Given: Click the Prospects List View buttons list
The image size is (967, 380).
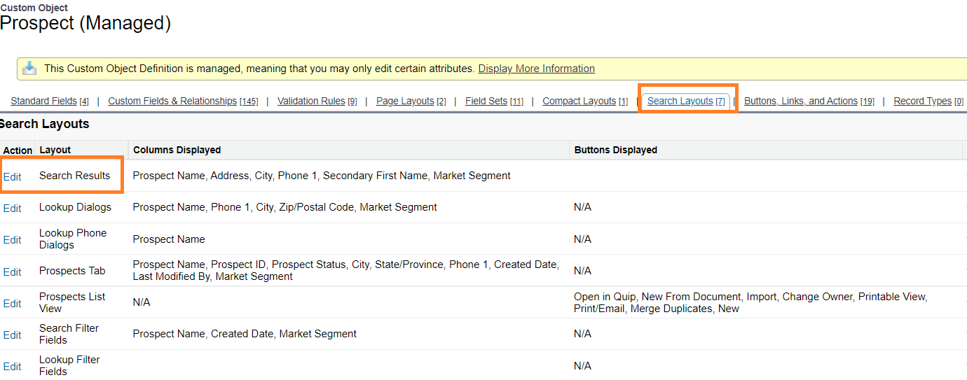Looking at the screenshot, I should pyautogui.click(x=750, y=302).
